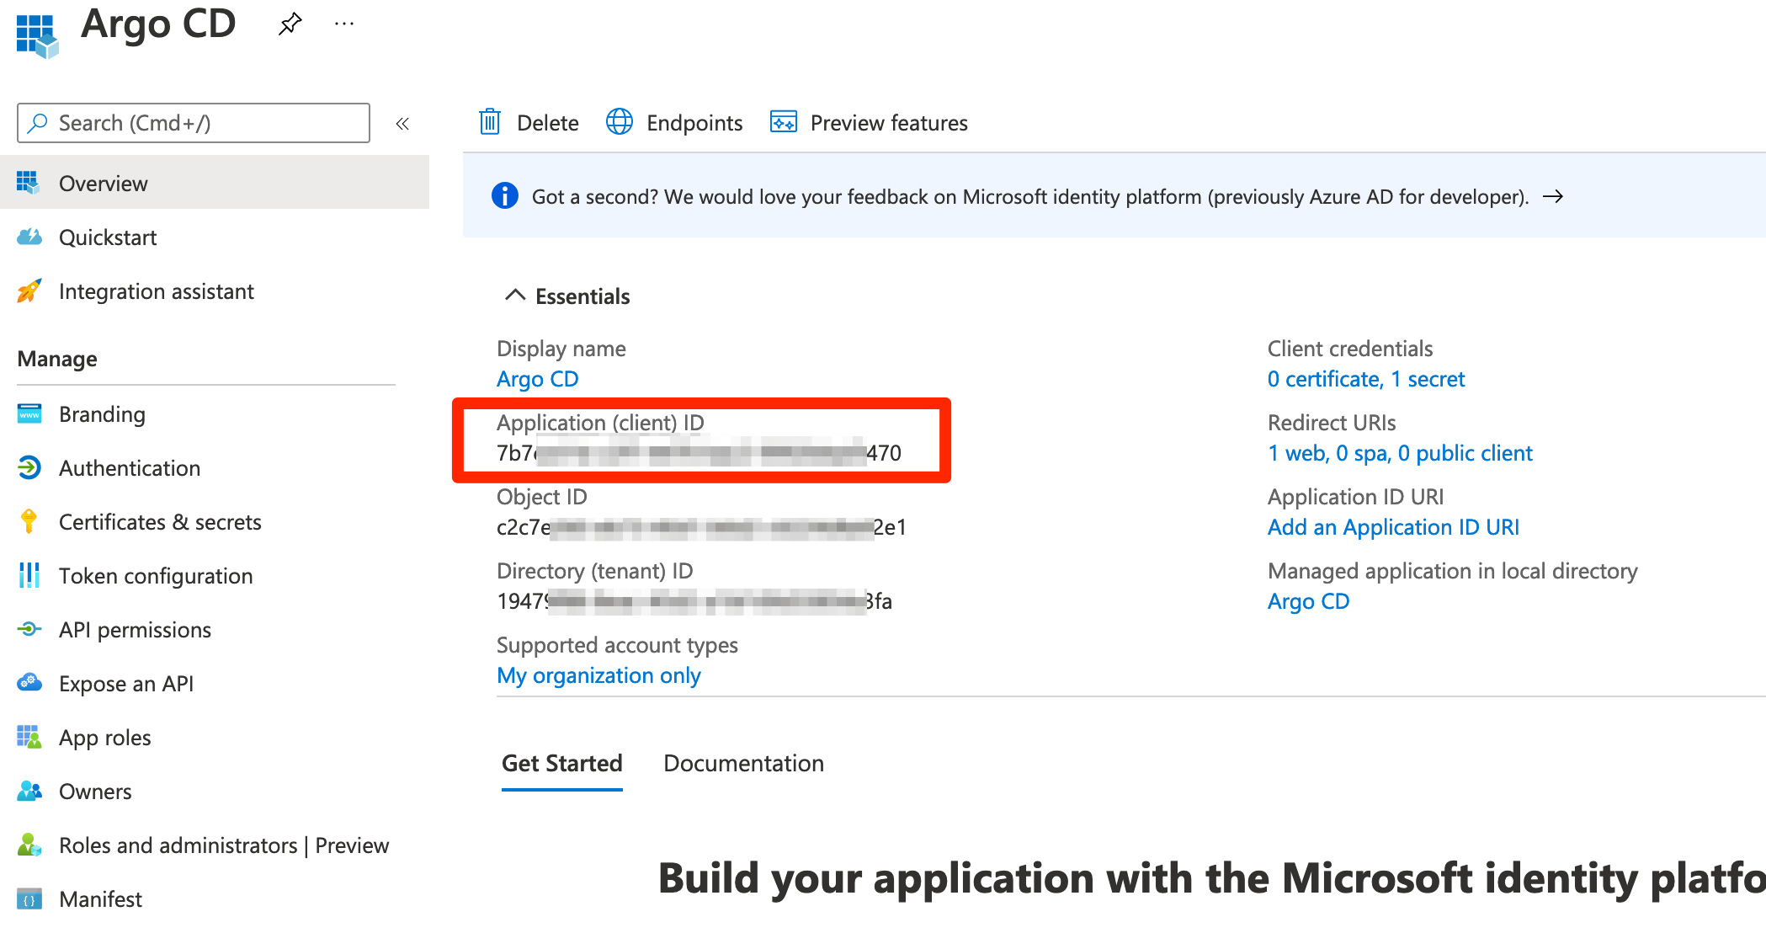Viewport: 1766px width, 933px height.
Task: Open the Certificates & secrets key icon
Action: click(29, 522)
